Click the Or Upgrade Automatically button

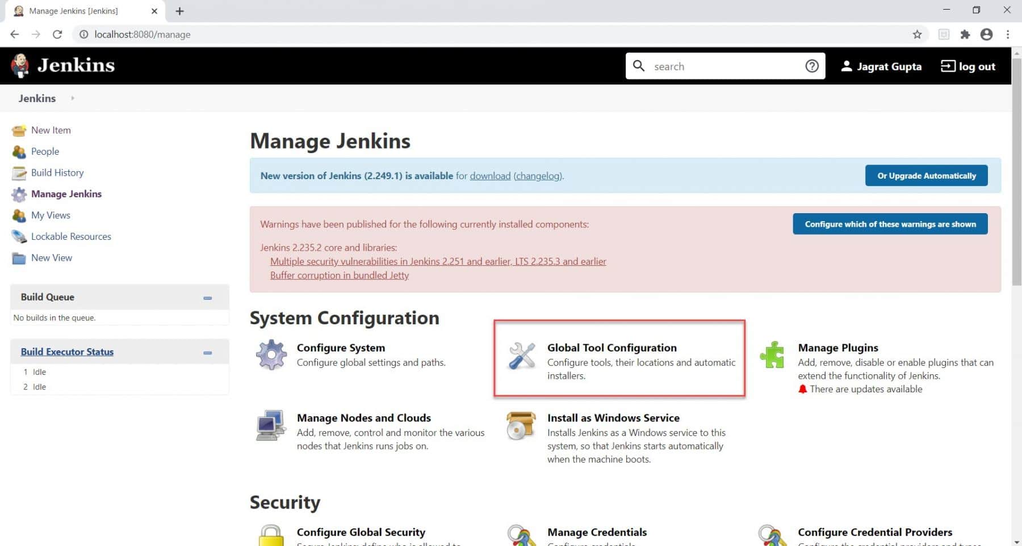point(926,175)
